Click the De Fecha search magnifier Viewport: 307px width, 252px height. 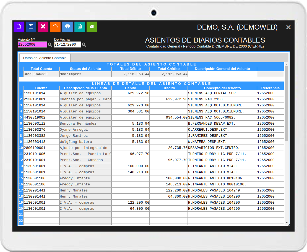click(x=84, y=44)
